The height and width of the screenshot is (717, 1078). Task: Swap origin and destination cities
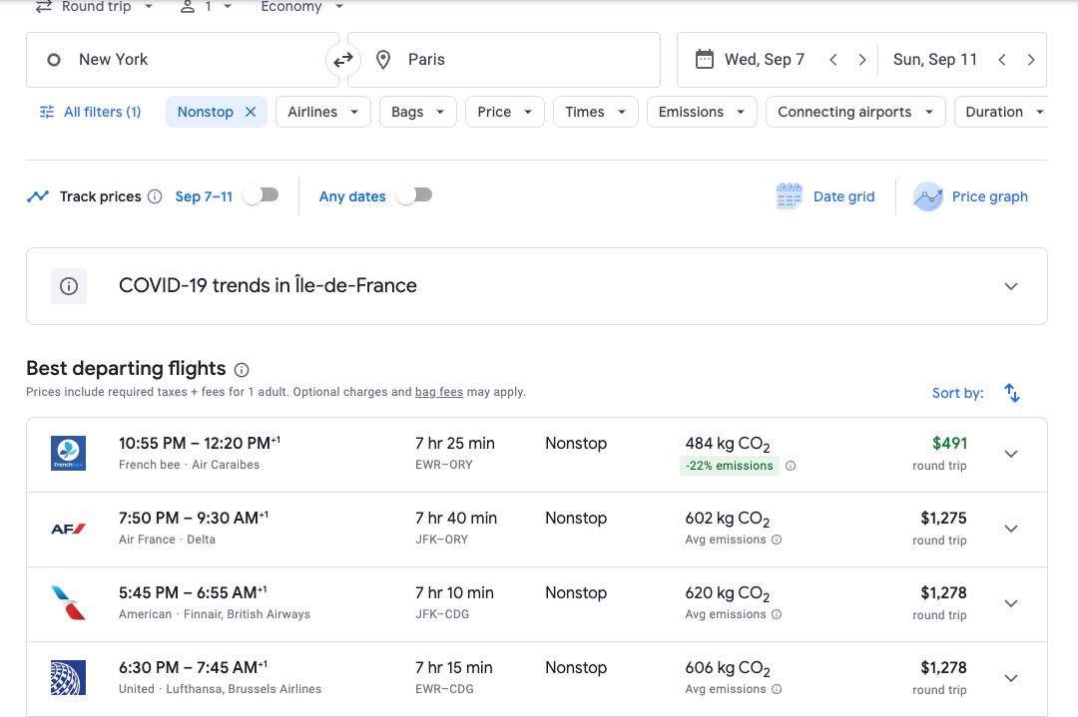click(x=343, y=60)
